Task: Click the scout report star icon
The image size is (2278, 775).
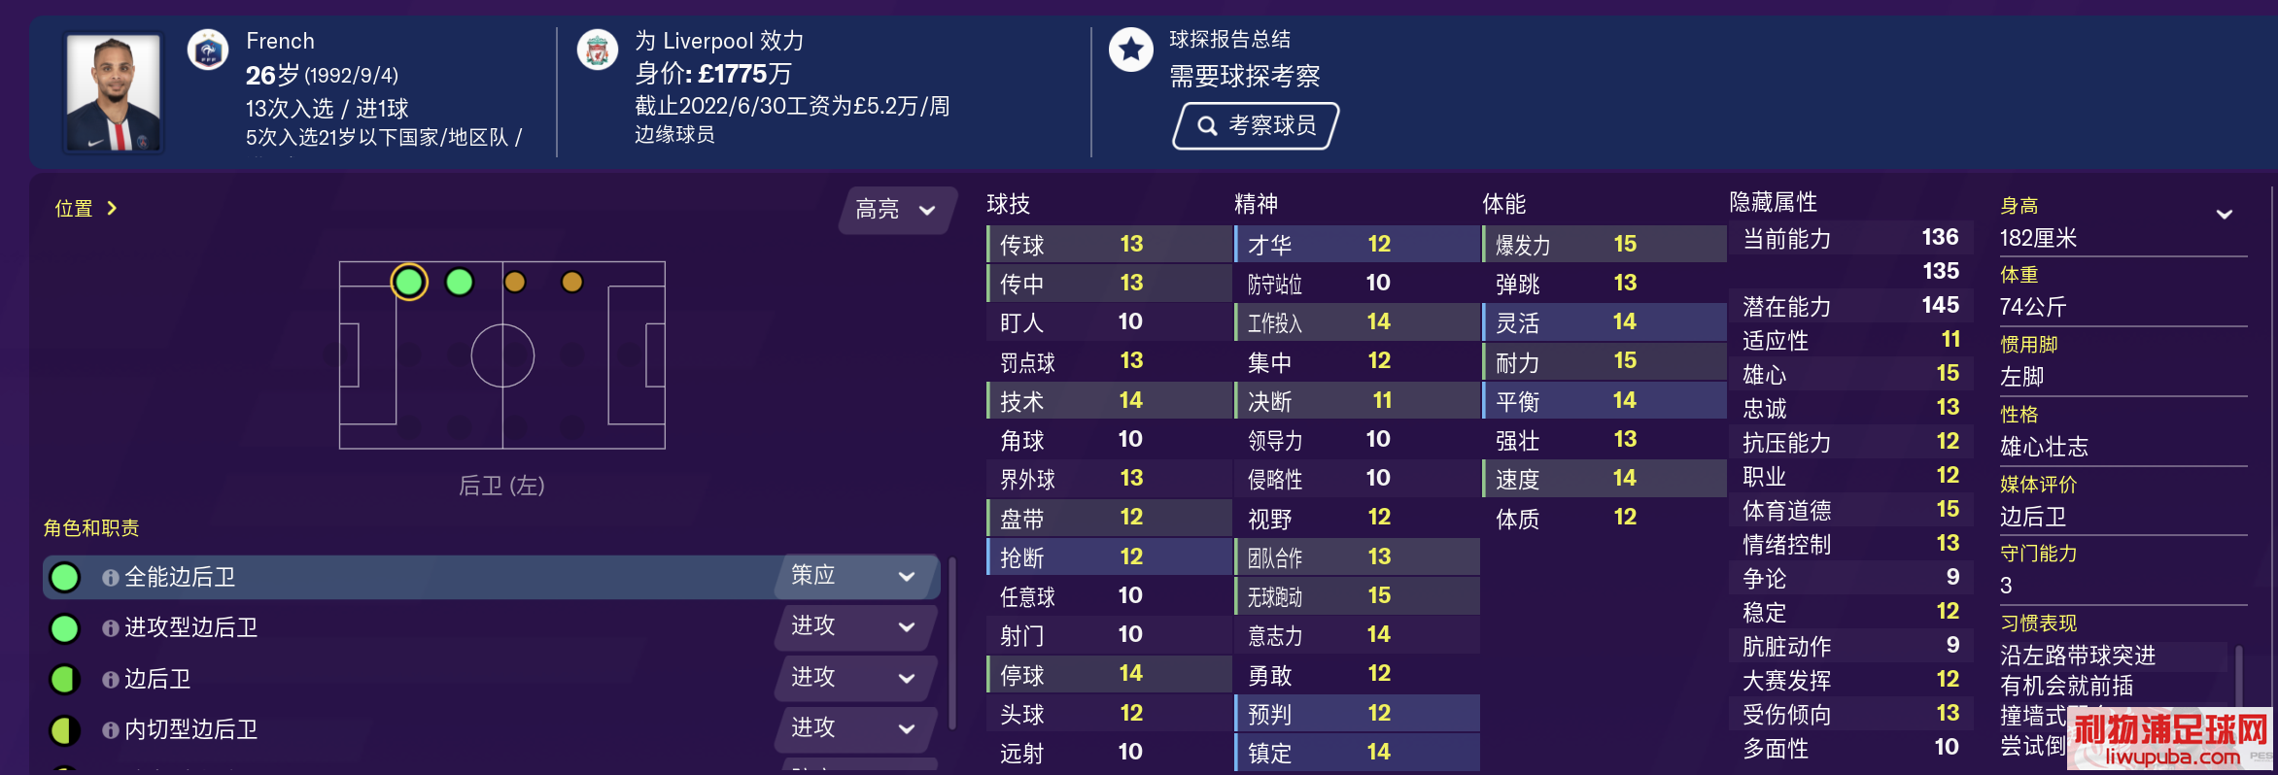Action: coord(1130,50)
